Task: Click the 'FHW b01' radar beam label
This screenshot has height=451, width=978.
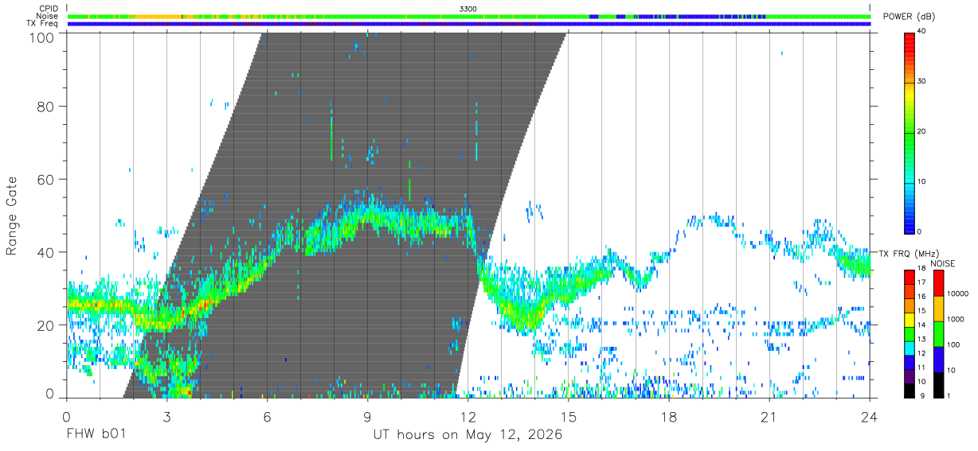Action: [x=96, y=435]
